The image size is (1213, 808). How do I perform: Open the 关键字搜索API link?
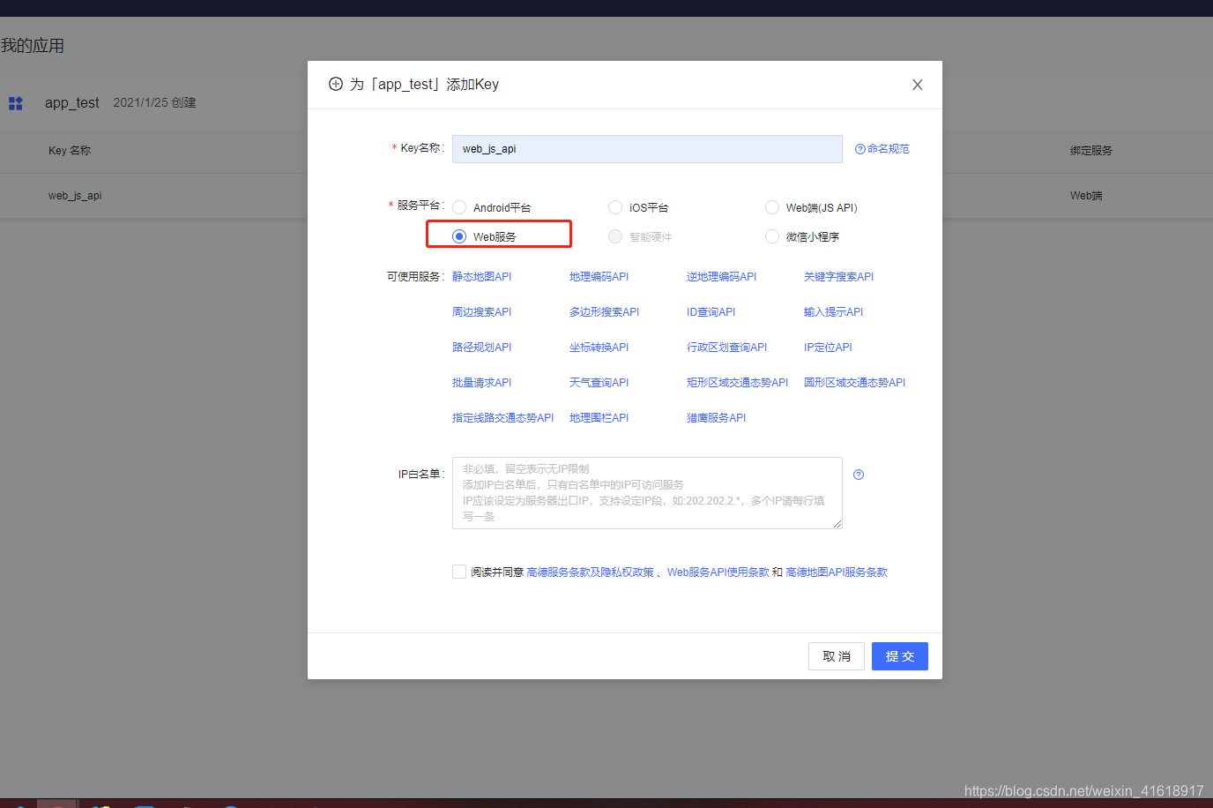pyautogui.click(x=838, y=277)
